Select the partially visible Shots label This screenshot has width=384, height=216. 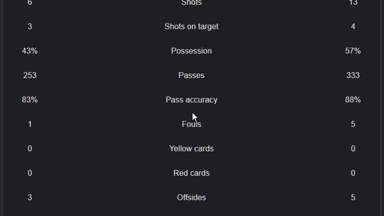click(191, 2)
